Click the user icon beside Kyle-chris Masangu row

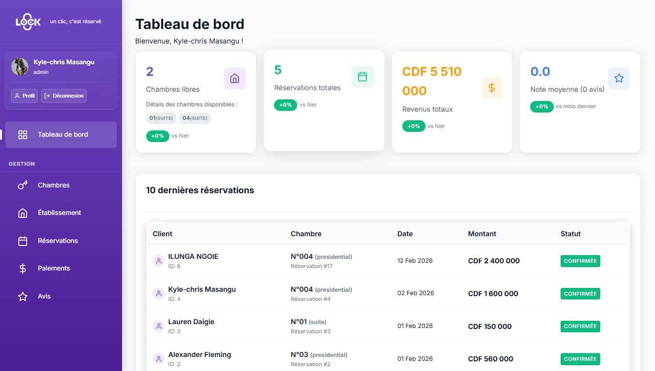click(x=158, y=293)
